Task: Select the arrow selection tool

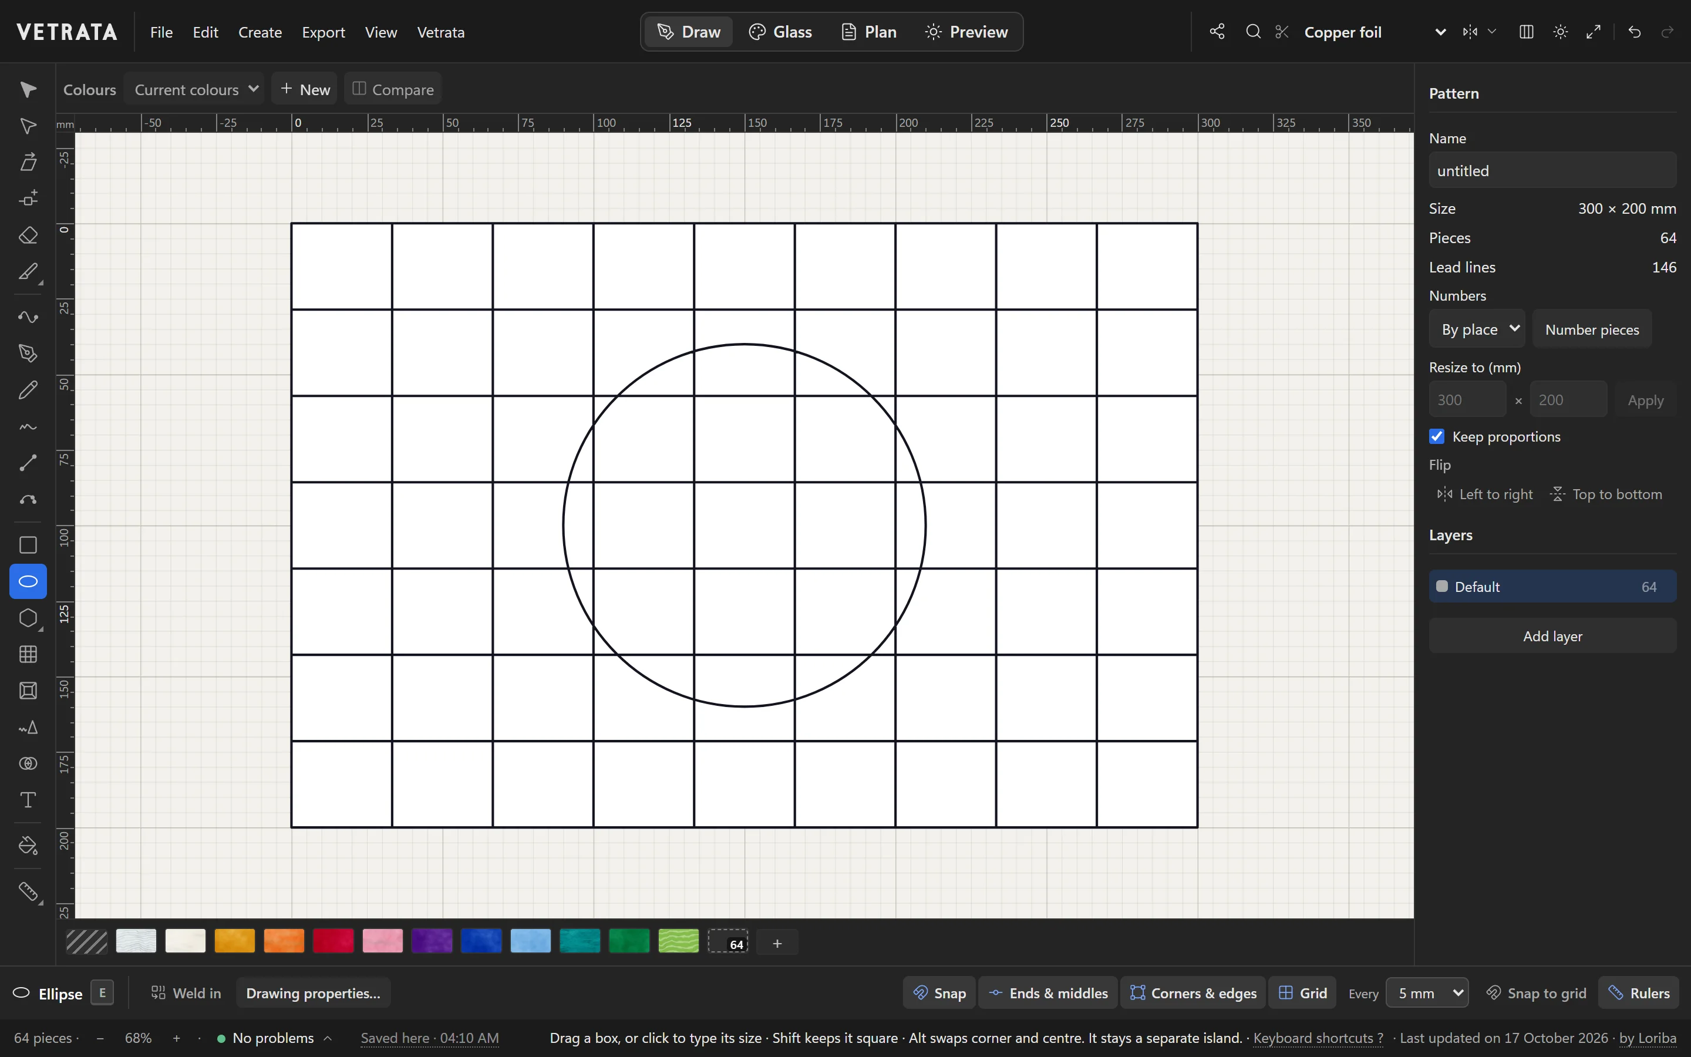Action: [x=28, y=89]
